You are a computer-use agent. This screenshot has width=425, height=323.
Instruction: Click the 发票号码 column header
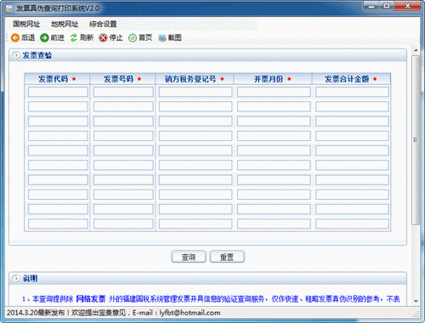122,79
